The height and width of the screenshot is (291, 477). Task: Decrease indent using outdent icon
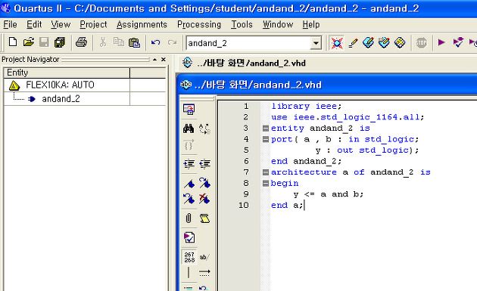tap(204, 164)
